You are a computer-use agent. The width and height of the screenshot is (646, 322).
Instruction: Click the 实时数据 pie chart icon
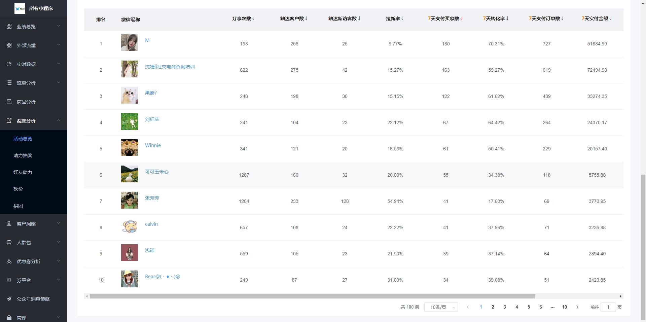(x=9, y=64)
